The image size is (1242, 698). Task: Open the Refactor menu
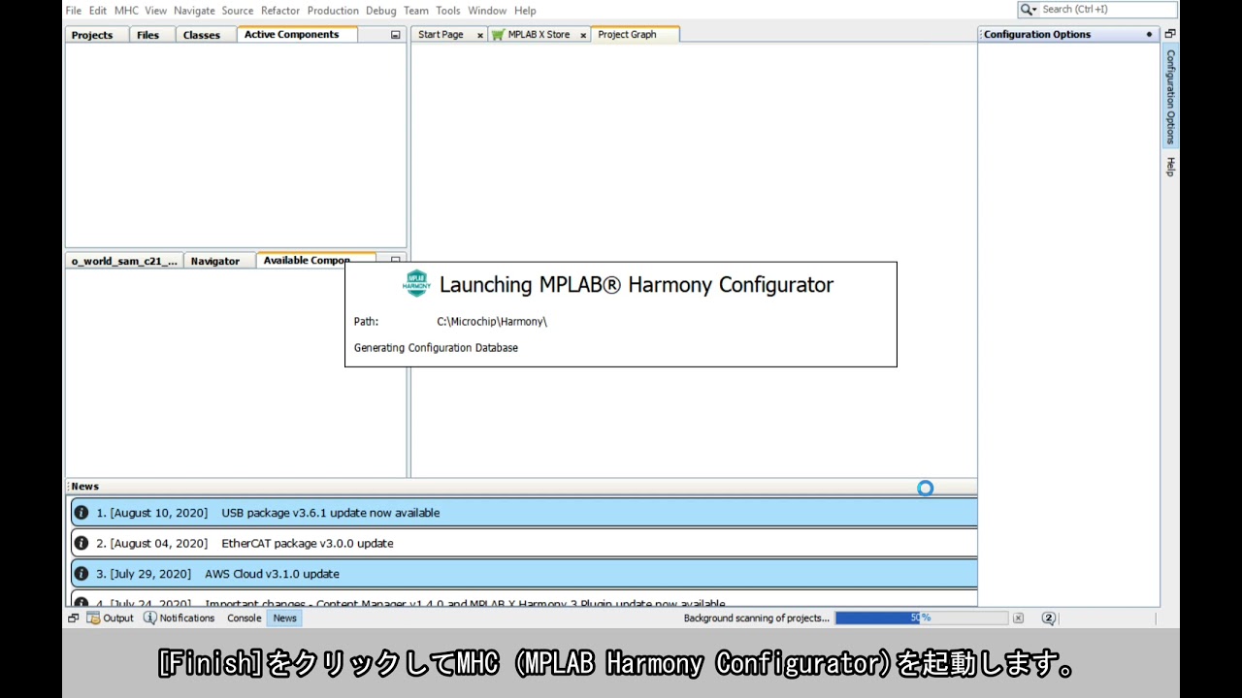pos(280,11)
